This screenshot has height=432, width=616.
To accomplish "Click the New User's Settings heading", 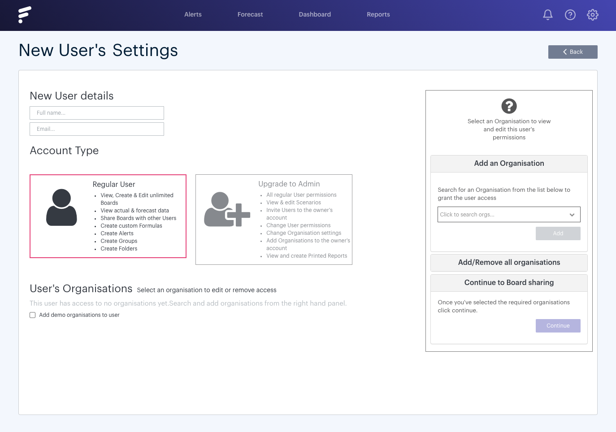I will 98,50.
